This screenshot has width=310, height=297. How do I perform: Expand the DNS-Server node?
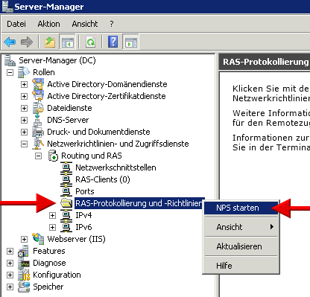(24, 120)
